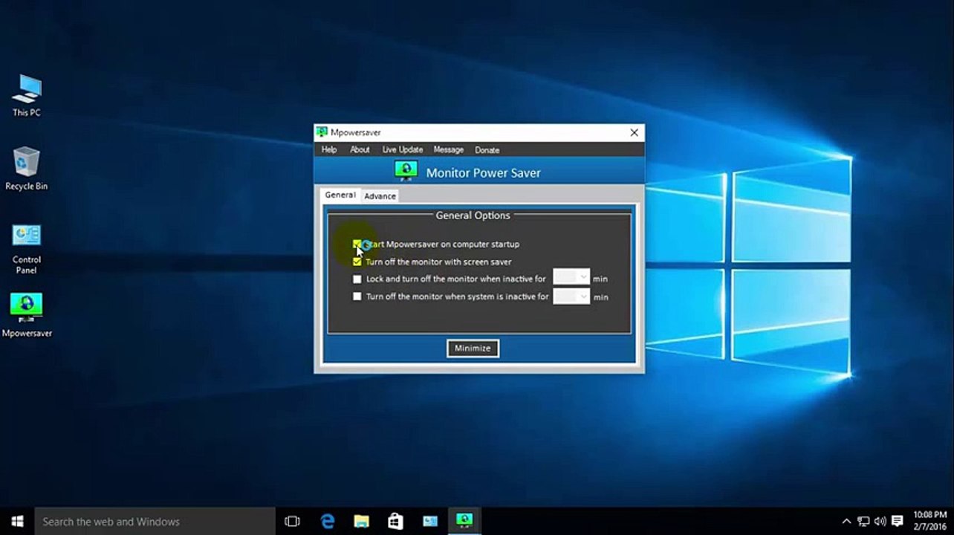
Task: Enable Turn off the monitor when system is inactive
Action: tap(357, 296)
